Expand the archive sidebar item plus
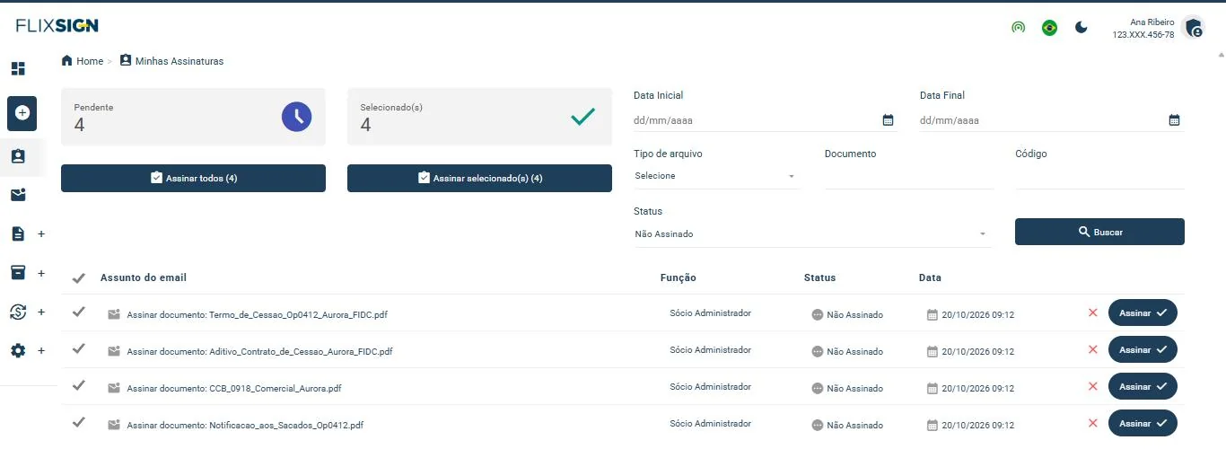Screen dimensions: 1226x449 point(41,273)
